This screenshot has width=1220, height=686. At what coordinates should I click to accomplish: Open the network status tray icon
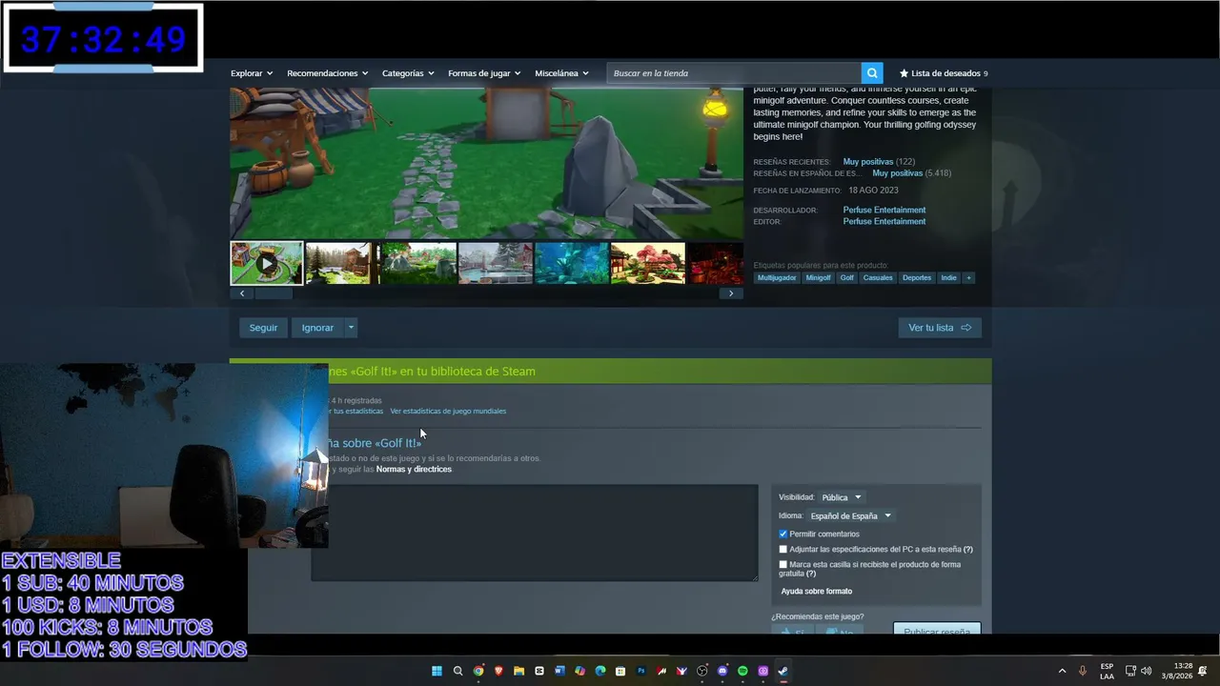[1130, 671]
